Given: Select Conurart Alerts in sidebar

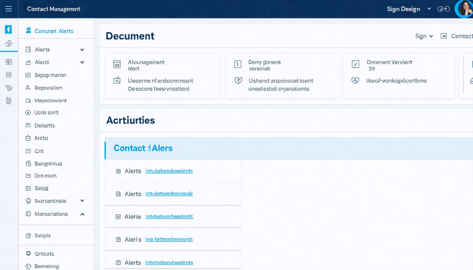Looking at the screenshot, I should coord(54,31).
